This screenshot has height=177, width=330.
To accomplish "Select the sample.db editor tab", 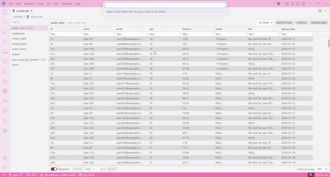I will click(23, 11).
